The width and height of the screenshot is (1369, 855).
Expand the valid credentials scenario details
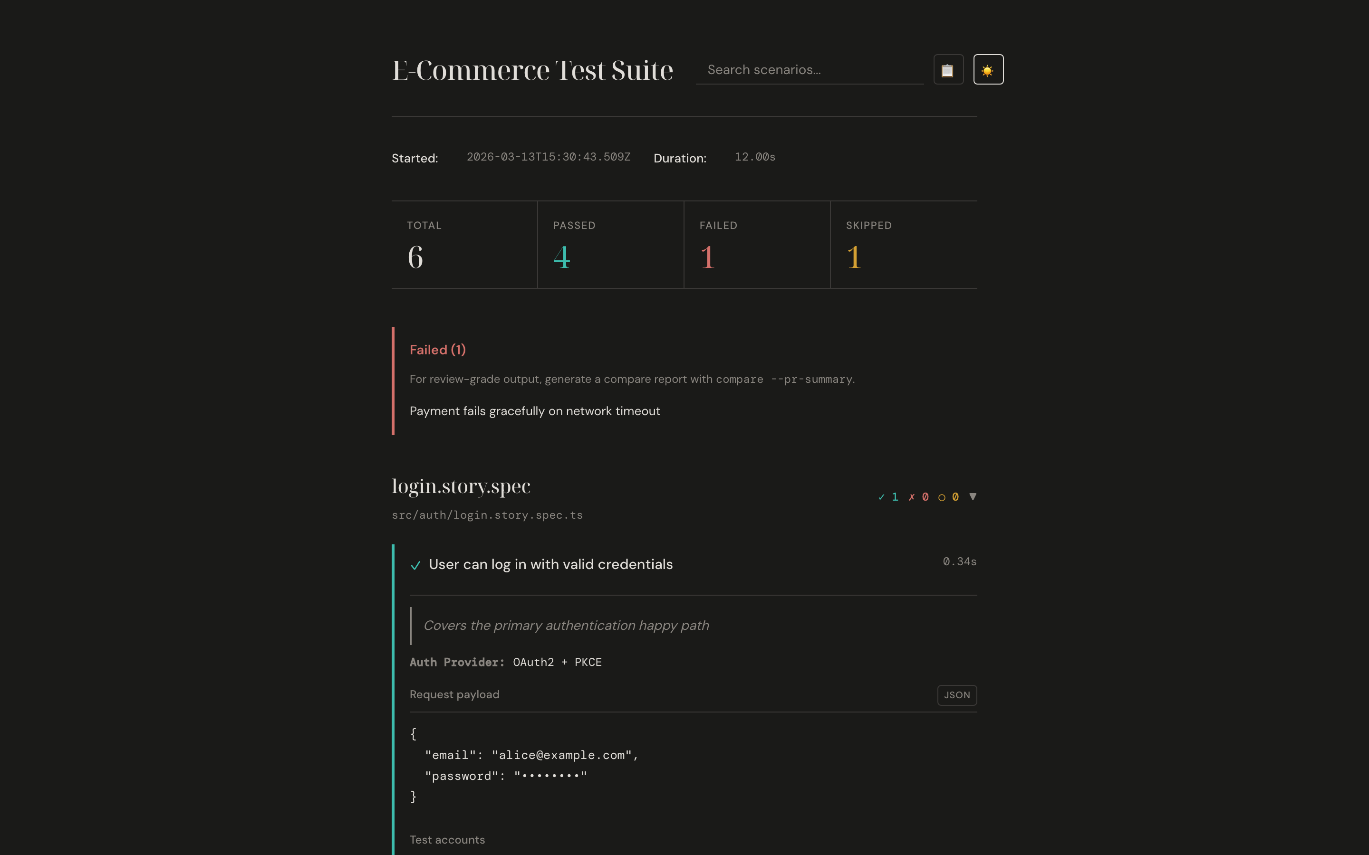(x=550, y=564)
